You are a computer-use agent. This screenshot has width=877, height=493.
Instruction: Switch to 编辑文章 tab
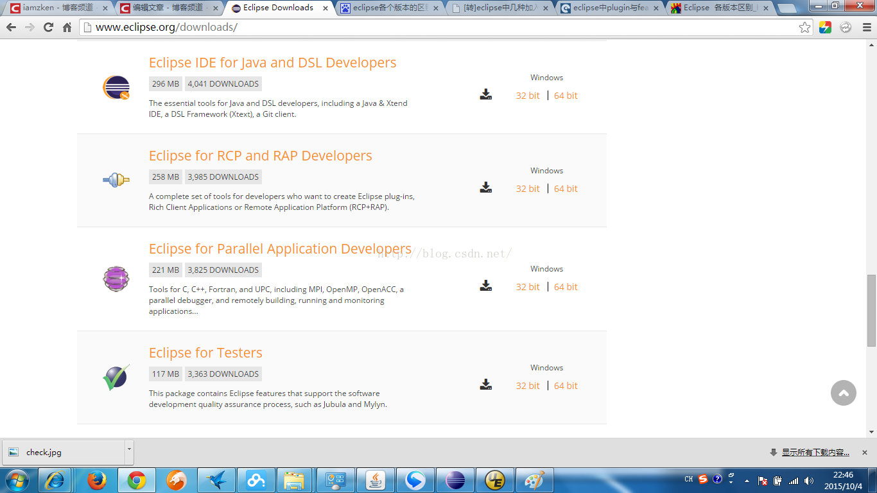click(167, 8)
